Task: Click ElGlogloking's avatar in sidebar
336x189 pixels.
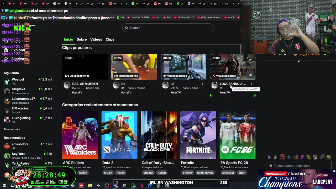Action: [7, 120]
